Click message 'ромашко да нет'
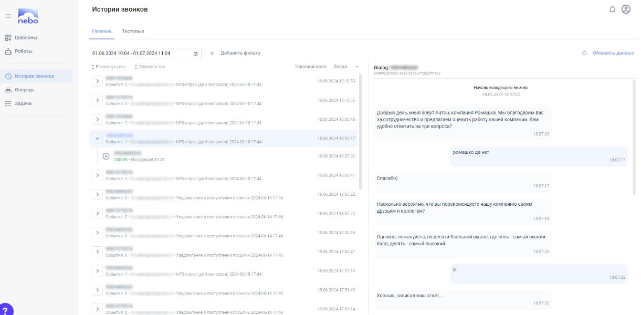The width and height of the screenshot is (641, 315). coord(539,156)
